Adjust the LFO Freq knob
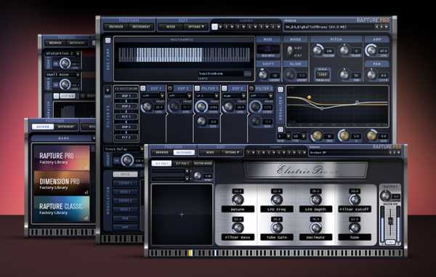The height and width of the screenshot is (277, 436). (277, 199)
